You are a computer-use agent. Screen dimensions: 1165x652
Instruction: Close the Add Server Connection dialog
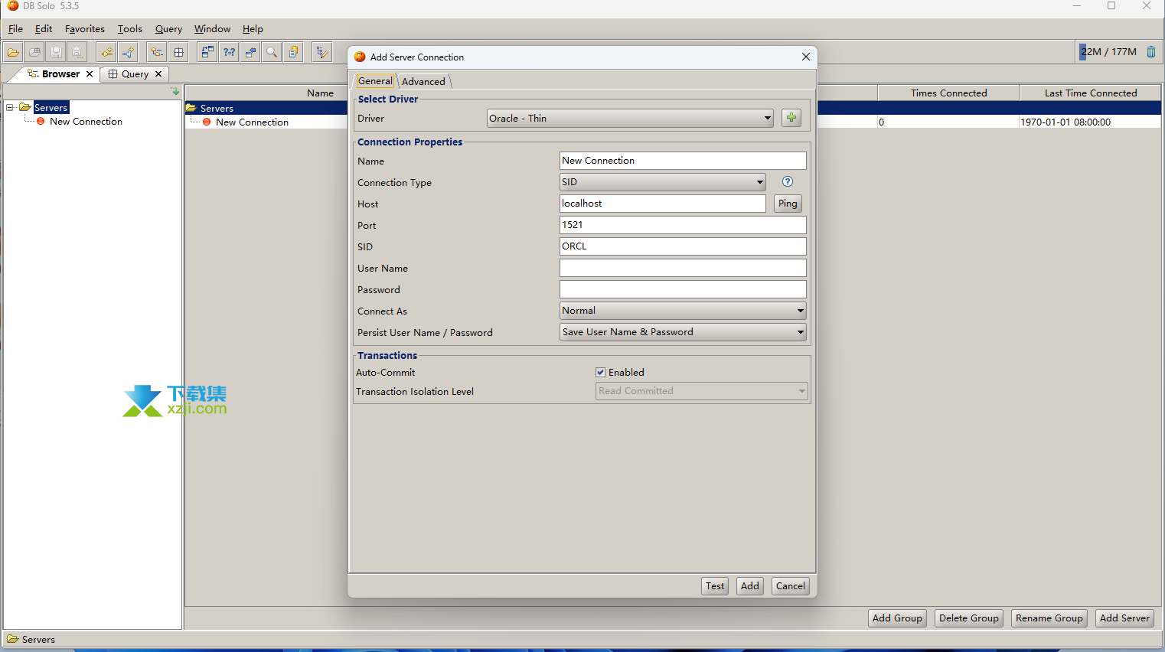click(x=806, y=57)
